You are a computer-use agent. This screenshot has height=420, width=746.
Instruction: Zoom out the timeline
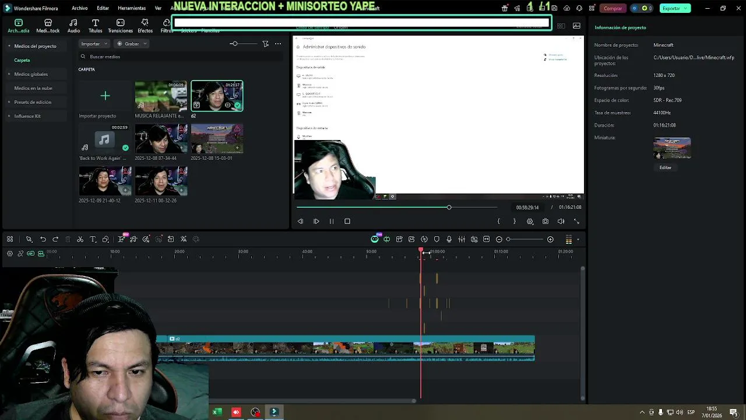(x=499, y=239)
